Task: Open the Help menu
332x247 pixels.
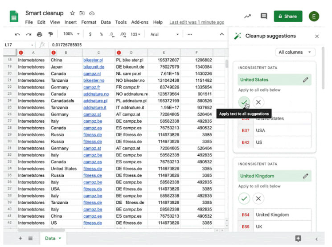Action: coord(158,22)
